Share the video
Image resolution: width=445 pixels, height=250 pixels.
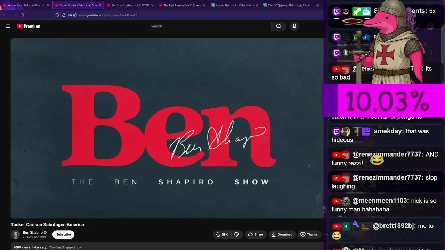pyautogui.click(x=255, y=234)
